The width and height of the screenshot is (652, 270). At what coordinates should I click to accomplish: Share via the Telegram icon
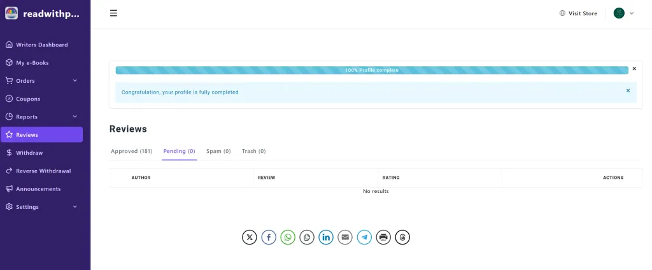(364, 238)
